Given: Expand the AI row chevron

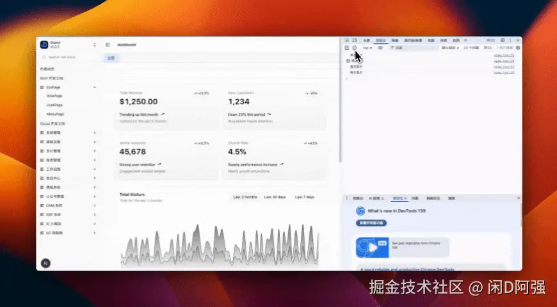Looking at the screenshot, I should tap(95, 224).
